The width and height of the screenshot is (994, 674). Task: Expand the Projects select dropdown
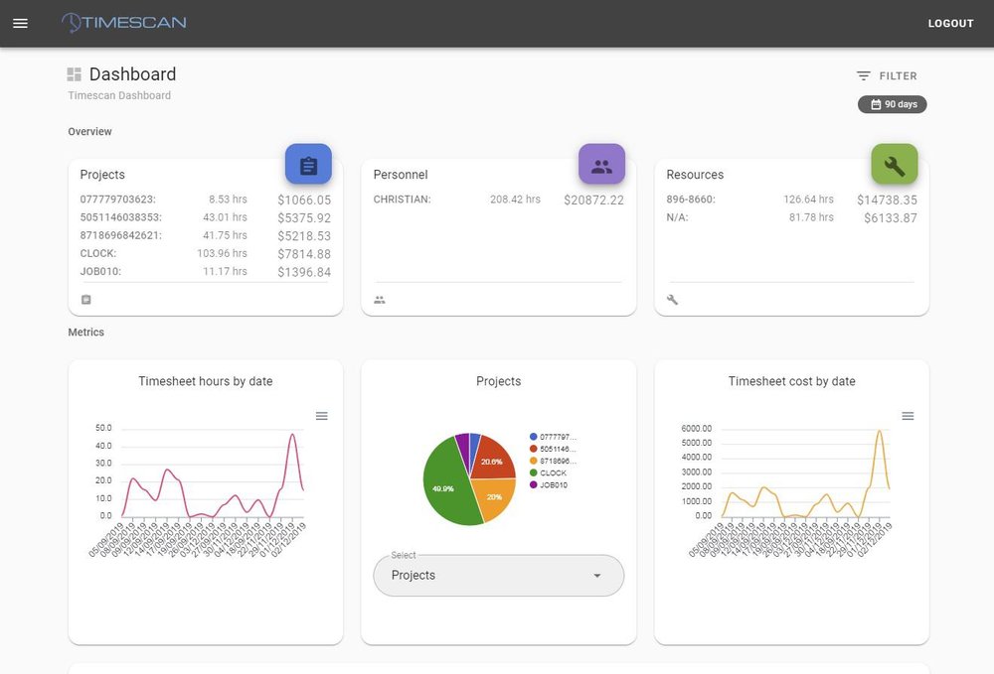tap(498, 576)
